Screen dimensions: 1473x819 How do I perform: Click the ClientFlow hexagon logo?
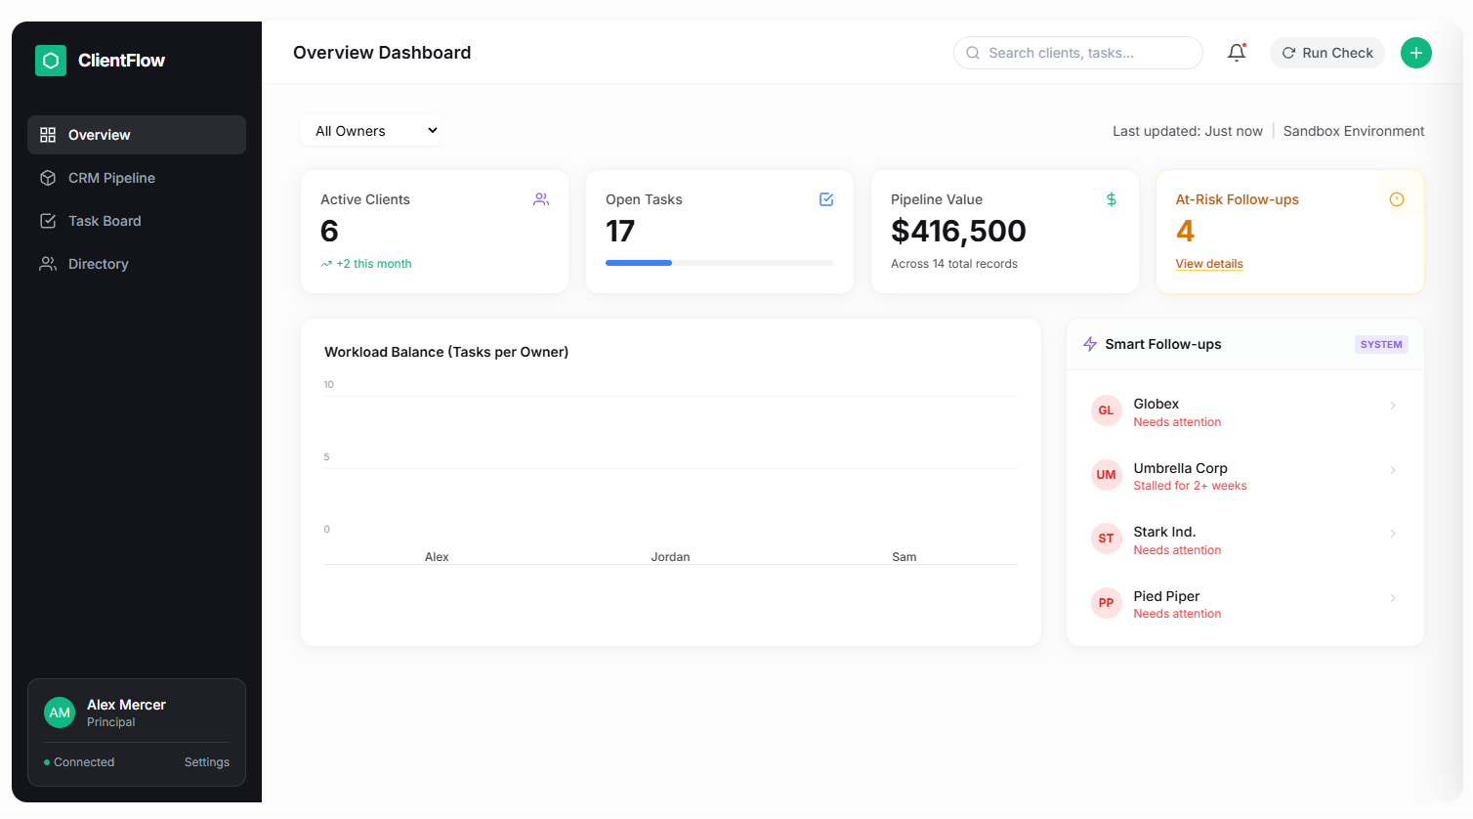tap(51, 61)
